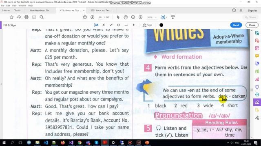Click the Share button
The width and height of the screenshot is (261, 146).
click(x=250, y=17)
